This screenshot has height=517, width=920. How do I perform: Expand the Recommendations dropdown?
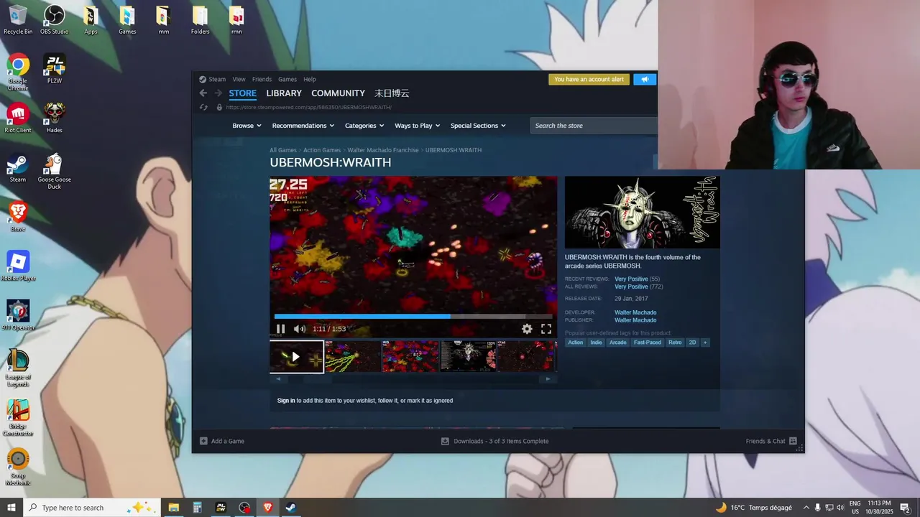(303, 126)
